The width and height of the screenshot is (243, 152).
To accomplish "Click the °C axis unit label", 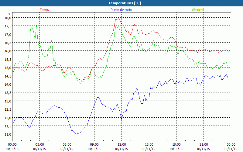I will [x=9, y=14].
